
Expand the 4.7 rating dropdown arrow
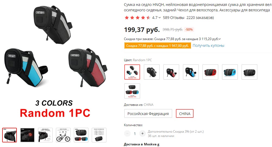click(160, 18)
